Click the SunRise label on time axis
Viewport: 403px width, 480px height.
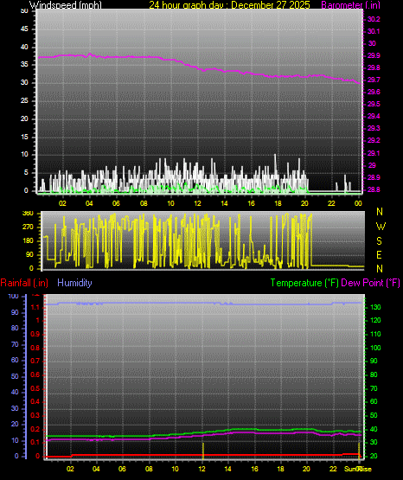[358, 469]
